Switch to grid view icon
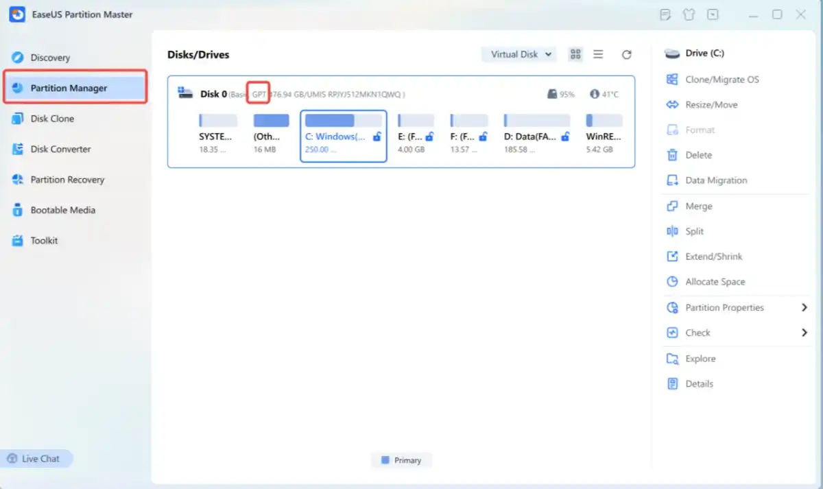Viewport: 823px width, 489px height. pos(575,54)
